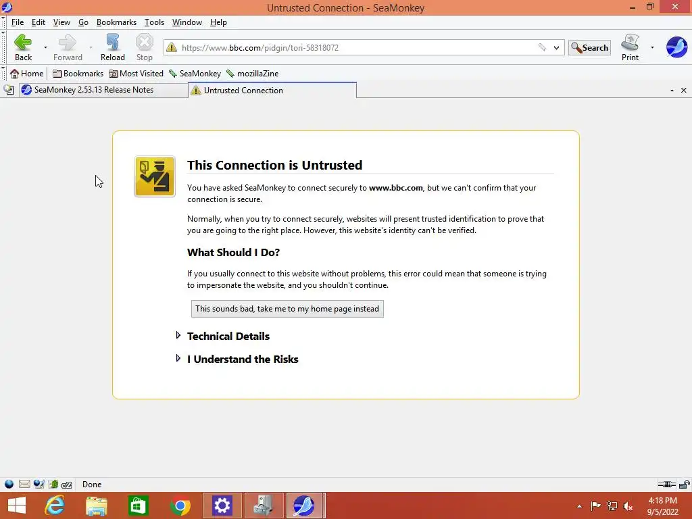692x519 pixels.
Task: Click the Stop loading button
Action: 145,47
